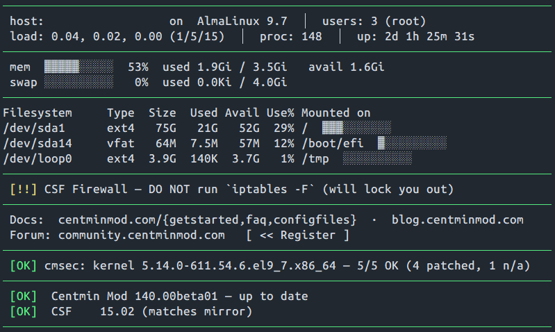Image resolution: width=555 pixels, height=332 pixels.
Task: Click 'used 1.9Gi / 3.5Gi' memory text
Action: click(x=225, y=67)
